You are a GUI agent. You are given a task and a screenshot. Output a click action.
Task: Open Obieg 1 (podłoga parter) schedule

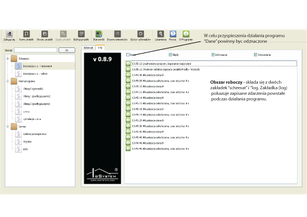(37, 97)
